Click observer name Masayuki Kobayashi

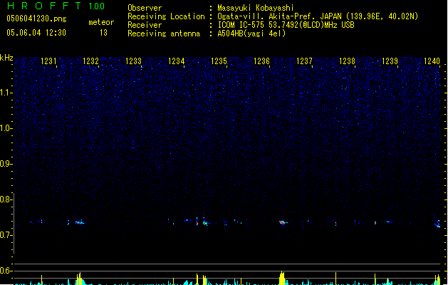pyautogui.click(x=256, y=8)
